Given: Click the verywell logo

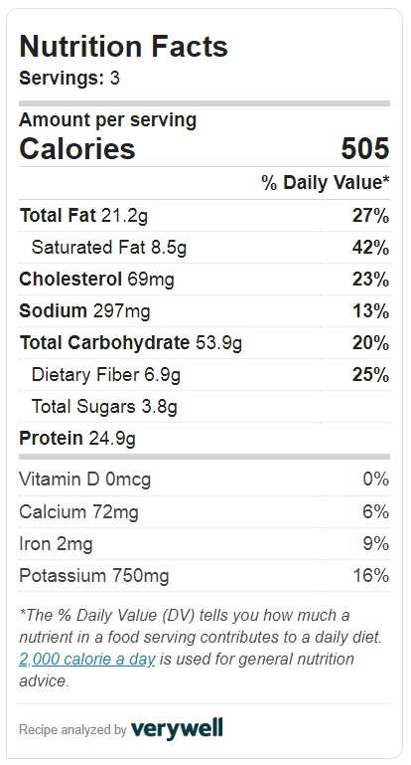Looking at the screenshot, I should tap(177, 729).
